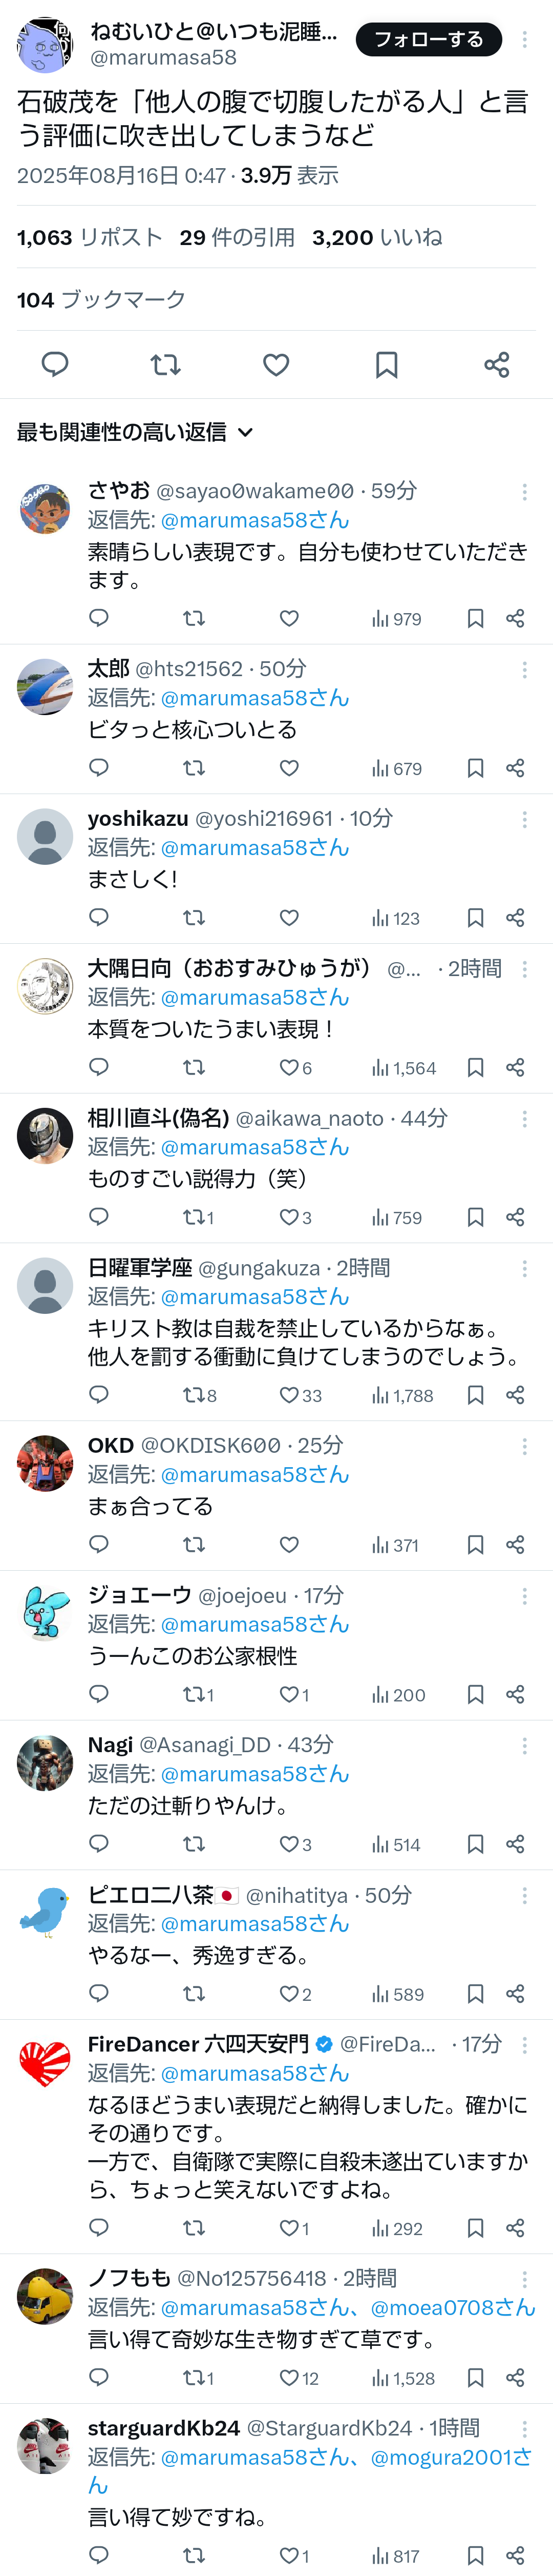Viewport: 553px width, 2576px height.
Task: Like 太郎's reply ビタっと核心ついとる
Action: point(289,768)
